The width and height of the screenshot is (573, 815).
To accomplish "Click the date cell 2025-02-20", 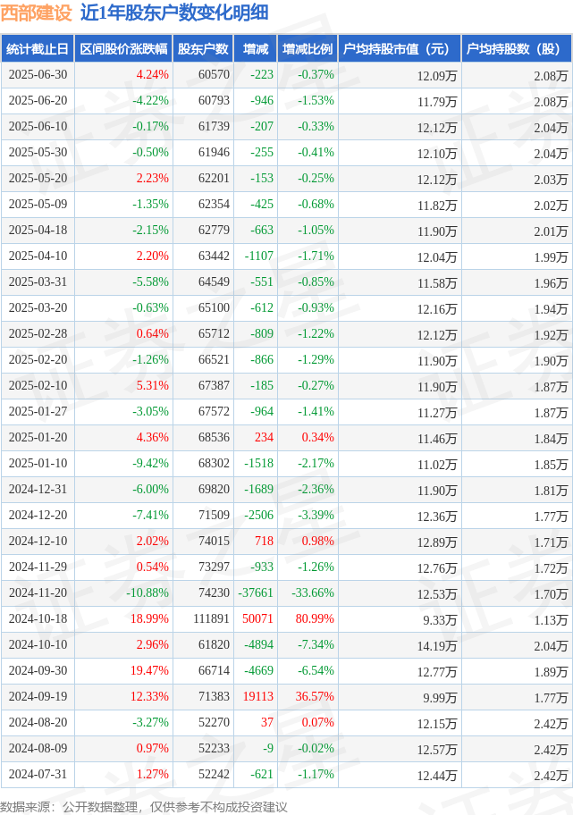I will pyautogui.click(x=38, y=359).
